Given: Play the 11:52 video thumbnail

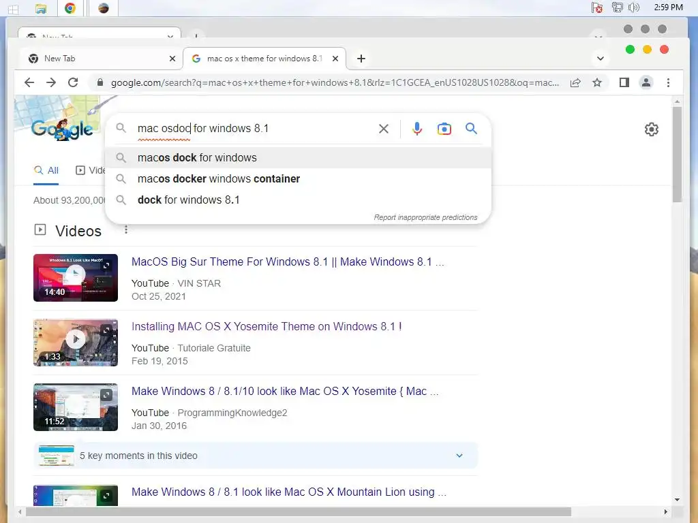Looking at the screenshot, I should 76,407.
